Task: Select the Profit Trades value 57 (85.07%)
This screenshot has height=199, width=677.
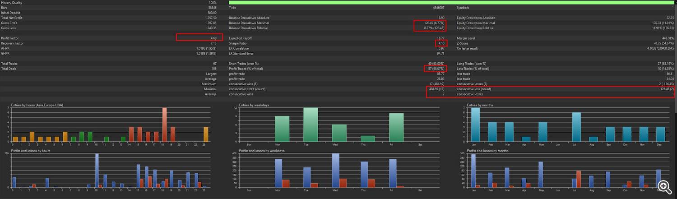Action: [436, 69]
